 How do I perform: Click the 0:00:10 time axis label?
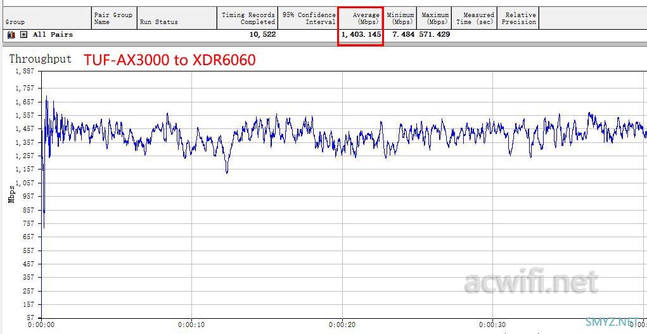pyautogui.click(x=191, y=325)
